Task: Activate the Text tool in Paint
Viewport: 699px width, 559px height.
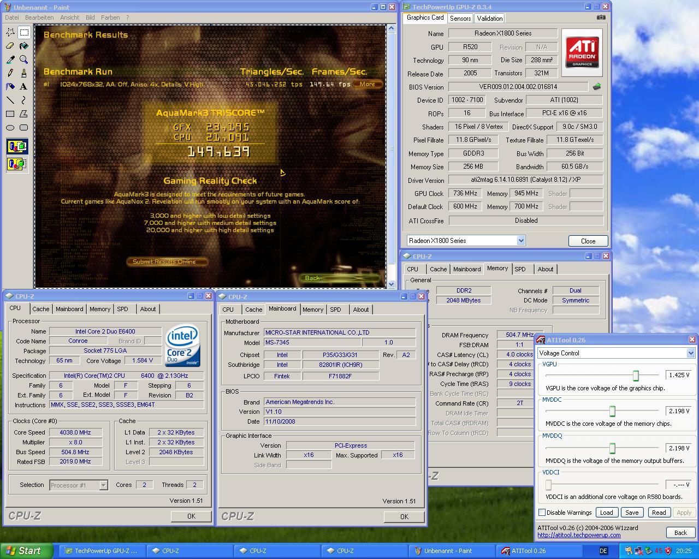Action: tap(24, 87)
